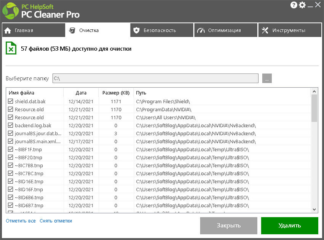Open the help question mark icon
The height and width of the screenshot is (240, 324).
294,5
